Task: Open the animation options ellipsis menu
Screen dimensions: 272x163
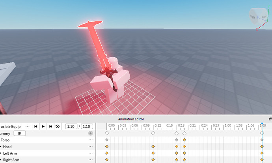Action: tap(28, 126)
